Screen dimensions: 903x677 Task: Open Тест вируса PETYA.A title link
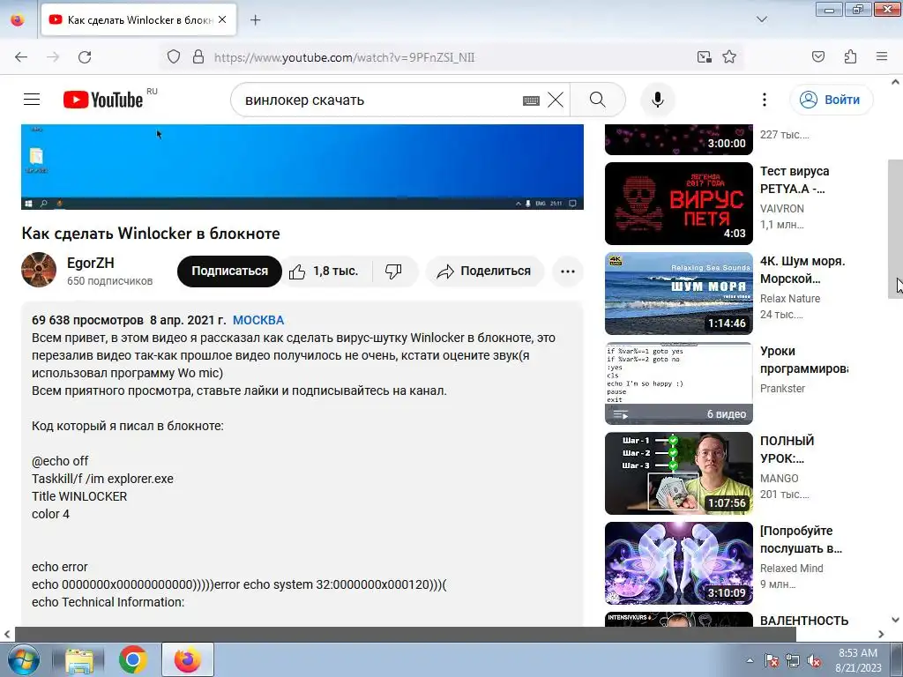(795, 180)
